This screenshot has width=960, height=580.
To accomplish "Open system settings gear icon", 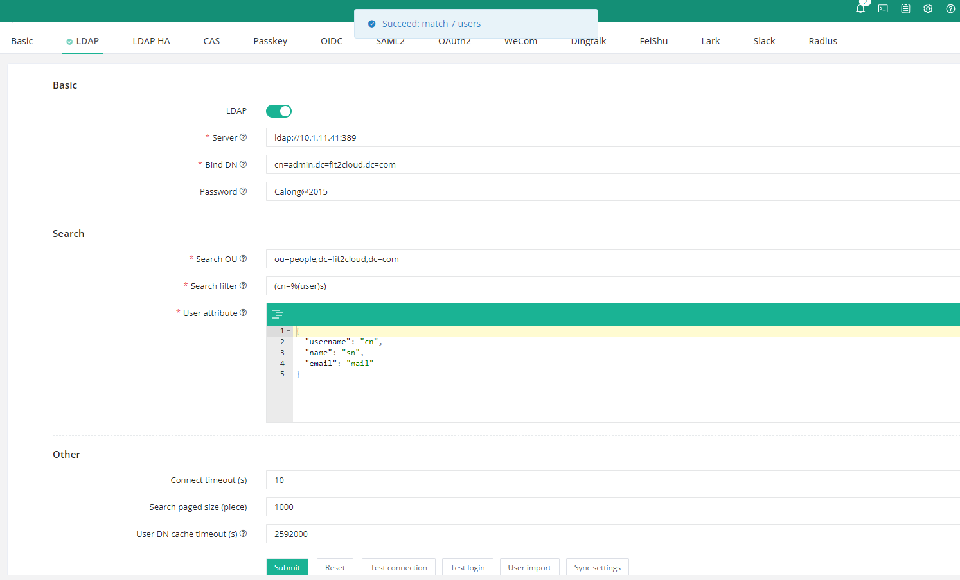I will [x=928, y=8].
